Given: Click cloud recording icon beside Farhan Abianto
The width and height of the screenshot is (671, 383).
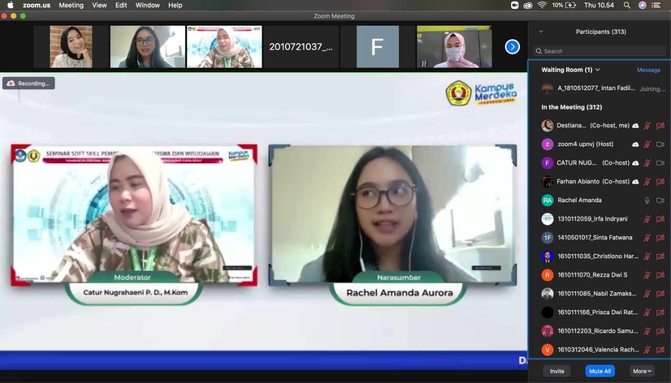Looking at the screenshot, I should click(x=635, y=182).
